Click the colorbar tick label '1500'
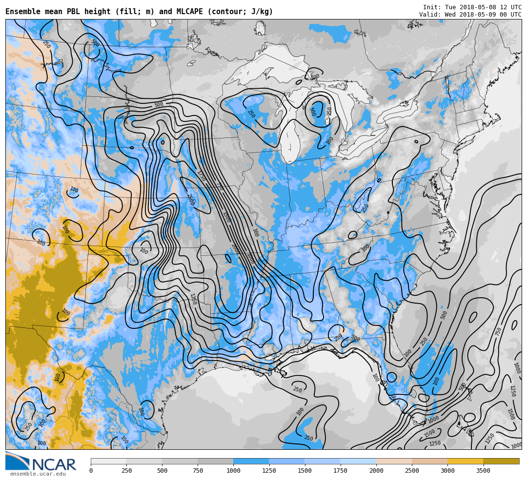527x480 pixels. click(x=304, y=471)
